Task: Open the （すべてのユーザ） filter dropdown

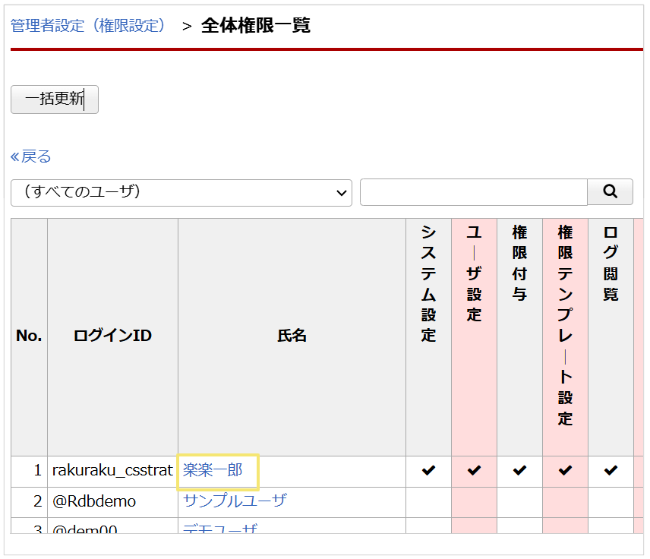Action: 181,193
